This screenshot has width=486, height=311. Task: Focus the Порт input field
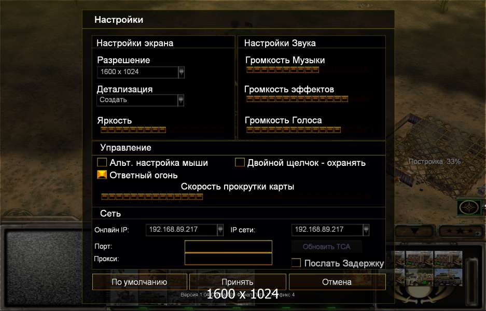(228, 247)
